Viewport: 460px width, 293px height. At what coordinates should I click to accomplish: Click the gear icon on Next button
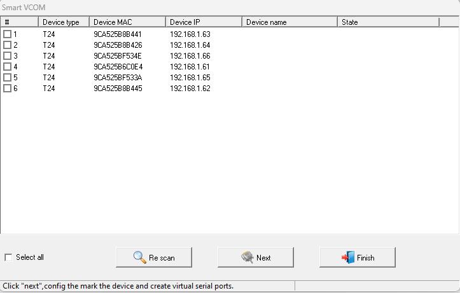coord(247,257)
